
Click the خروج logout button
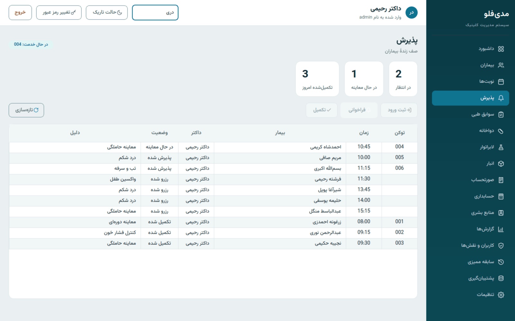20,13
